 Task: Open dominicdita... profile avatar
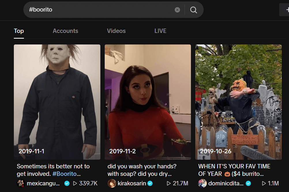[202, 183]
